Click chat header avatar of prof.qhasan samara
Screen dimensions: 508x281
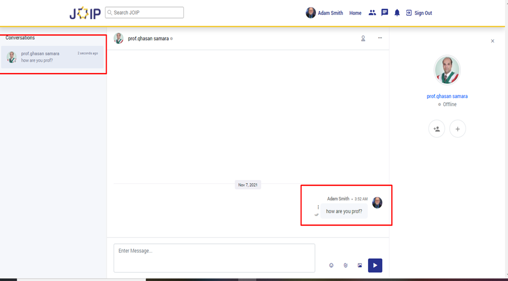[119, 38]
